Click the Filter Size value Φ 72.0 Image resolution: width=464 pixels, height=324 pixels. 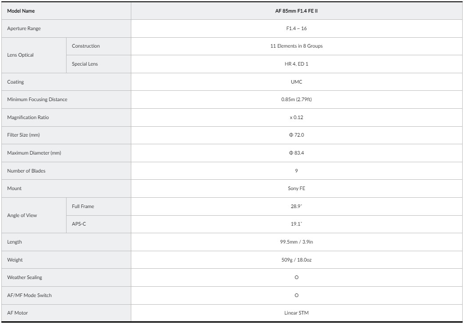296,135
